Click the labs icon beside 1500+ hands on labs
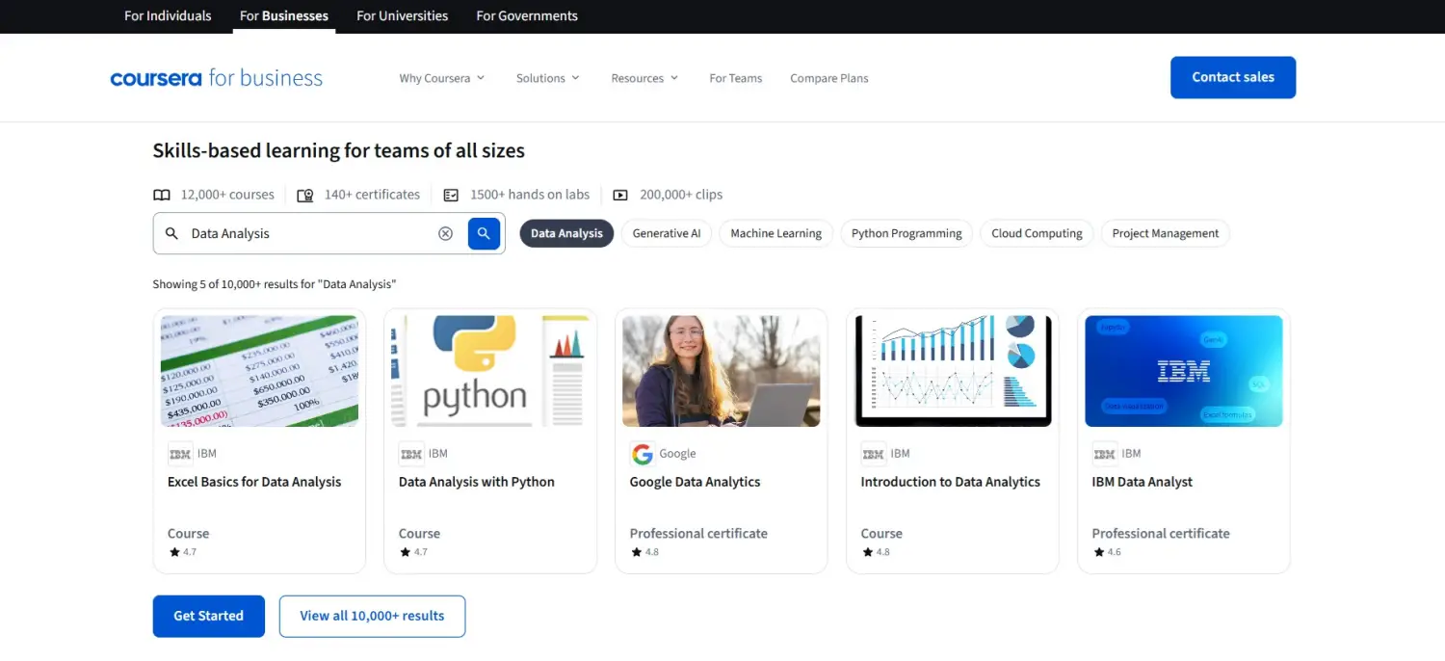1445x661 pixels. click(451, 195)
